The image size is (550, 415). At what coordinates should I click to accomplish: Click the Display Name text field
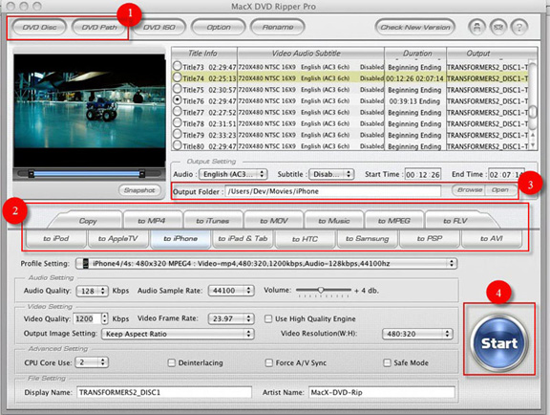pos(164,392)
